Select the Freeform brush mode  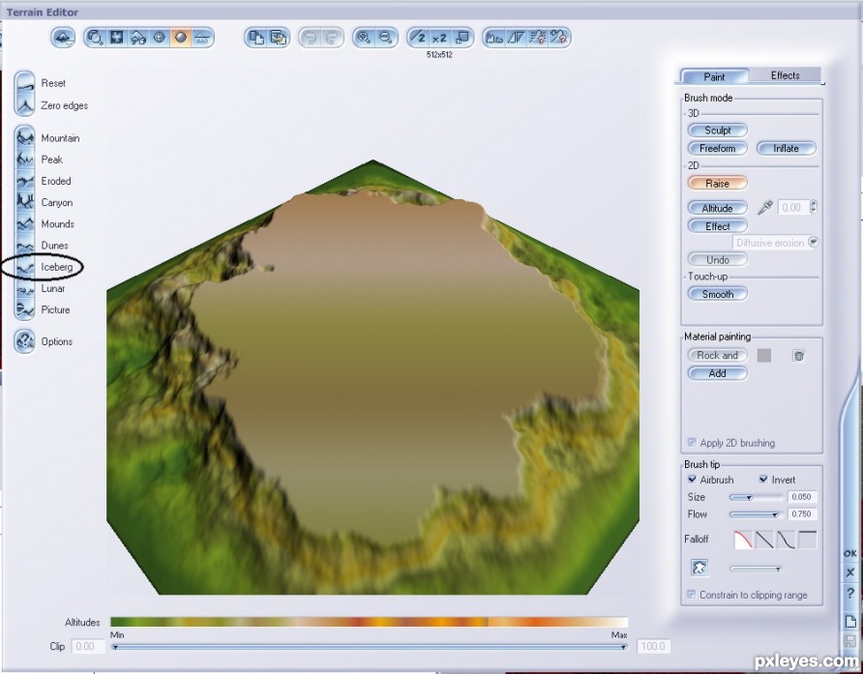tap(718, 148)
